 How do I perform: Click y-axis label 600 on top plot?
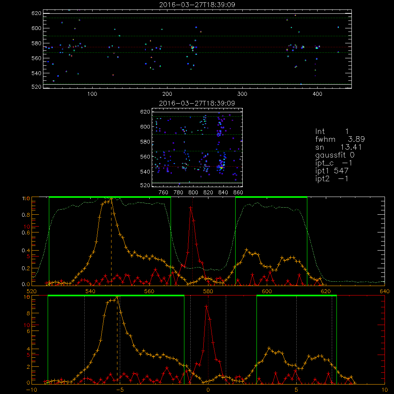[36, 28]
